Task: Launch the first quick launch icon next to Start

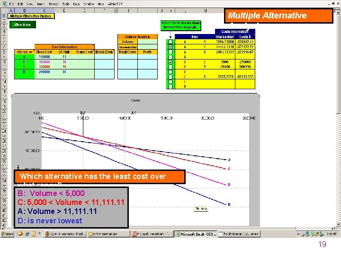Action: tap(21, 234)
